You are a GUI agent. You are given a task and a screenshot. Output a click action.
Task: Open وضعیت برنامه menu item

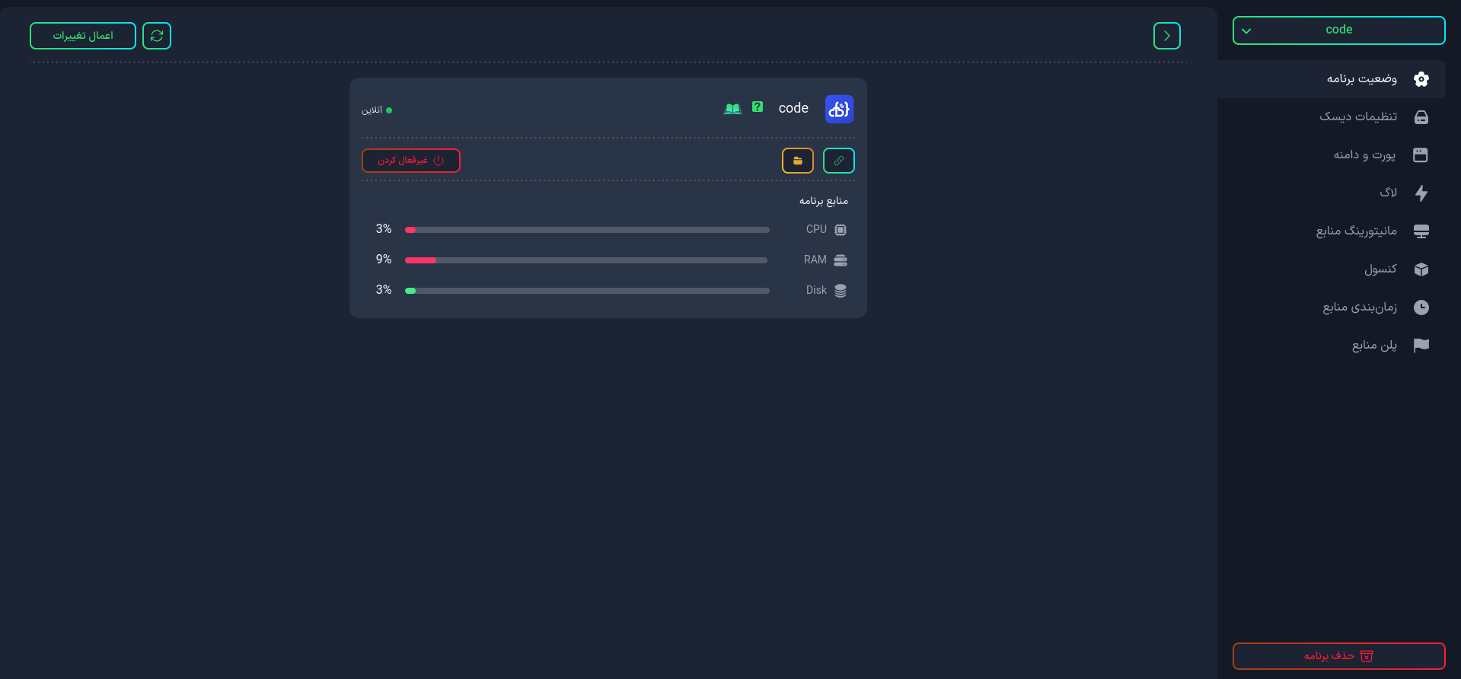click(x=1331, y=79)
